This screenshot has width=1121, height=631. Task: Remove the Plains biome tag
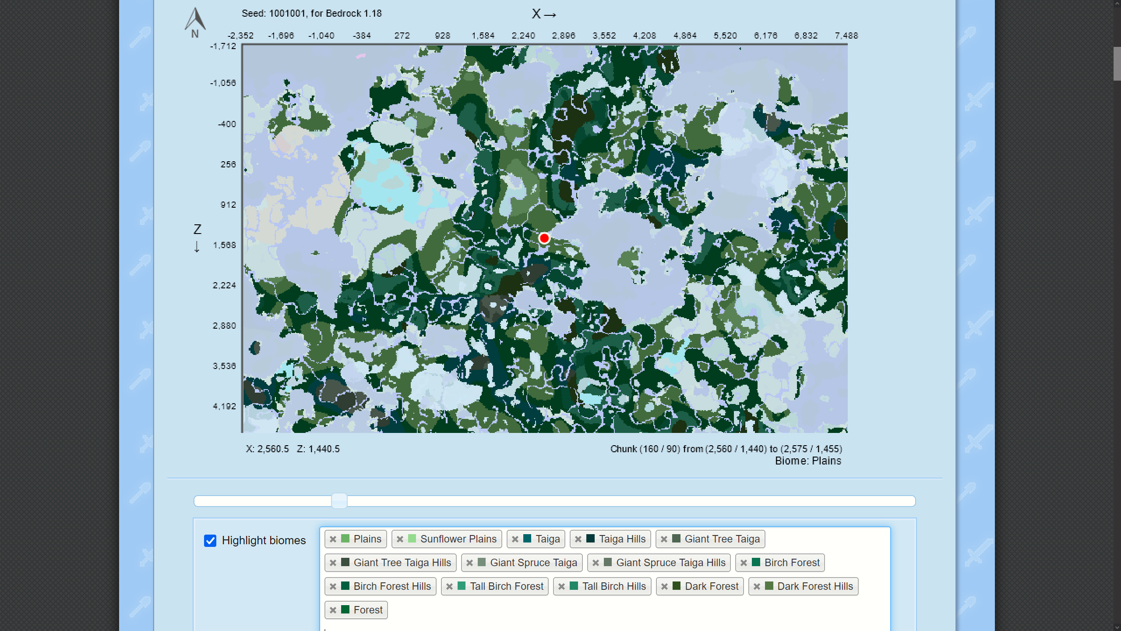tap(333, 539)
